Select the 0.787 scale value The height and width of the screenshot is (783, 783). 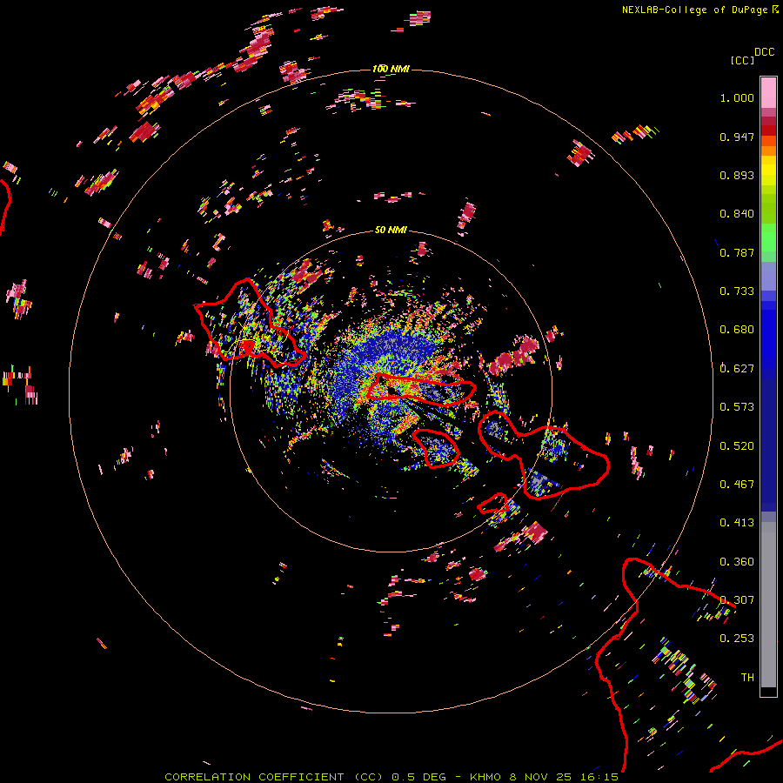tap(737, 252)
